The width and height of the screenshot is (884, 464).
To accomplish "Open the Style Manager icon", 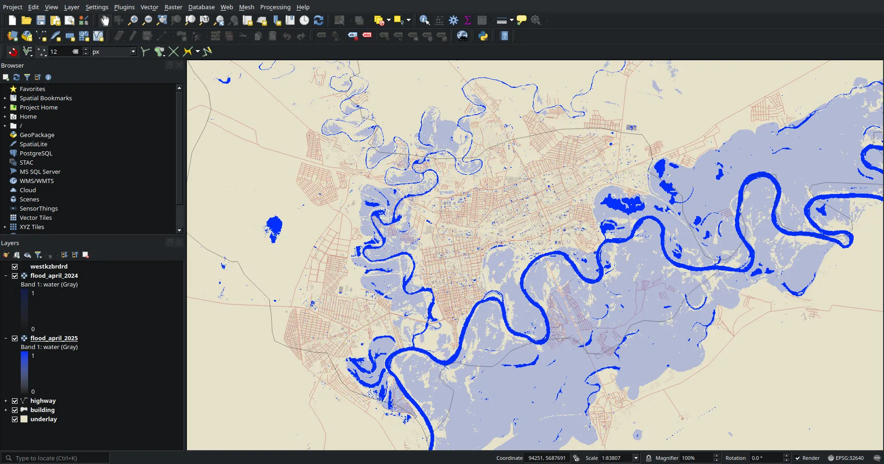I will coord(84,20).
